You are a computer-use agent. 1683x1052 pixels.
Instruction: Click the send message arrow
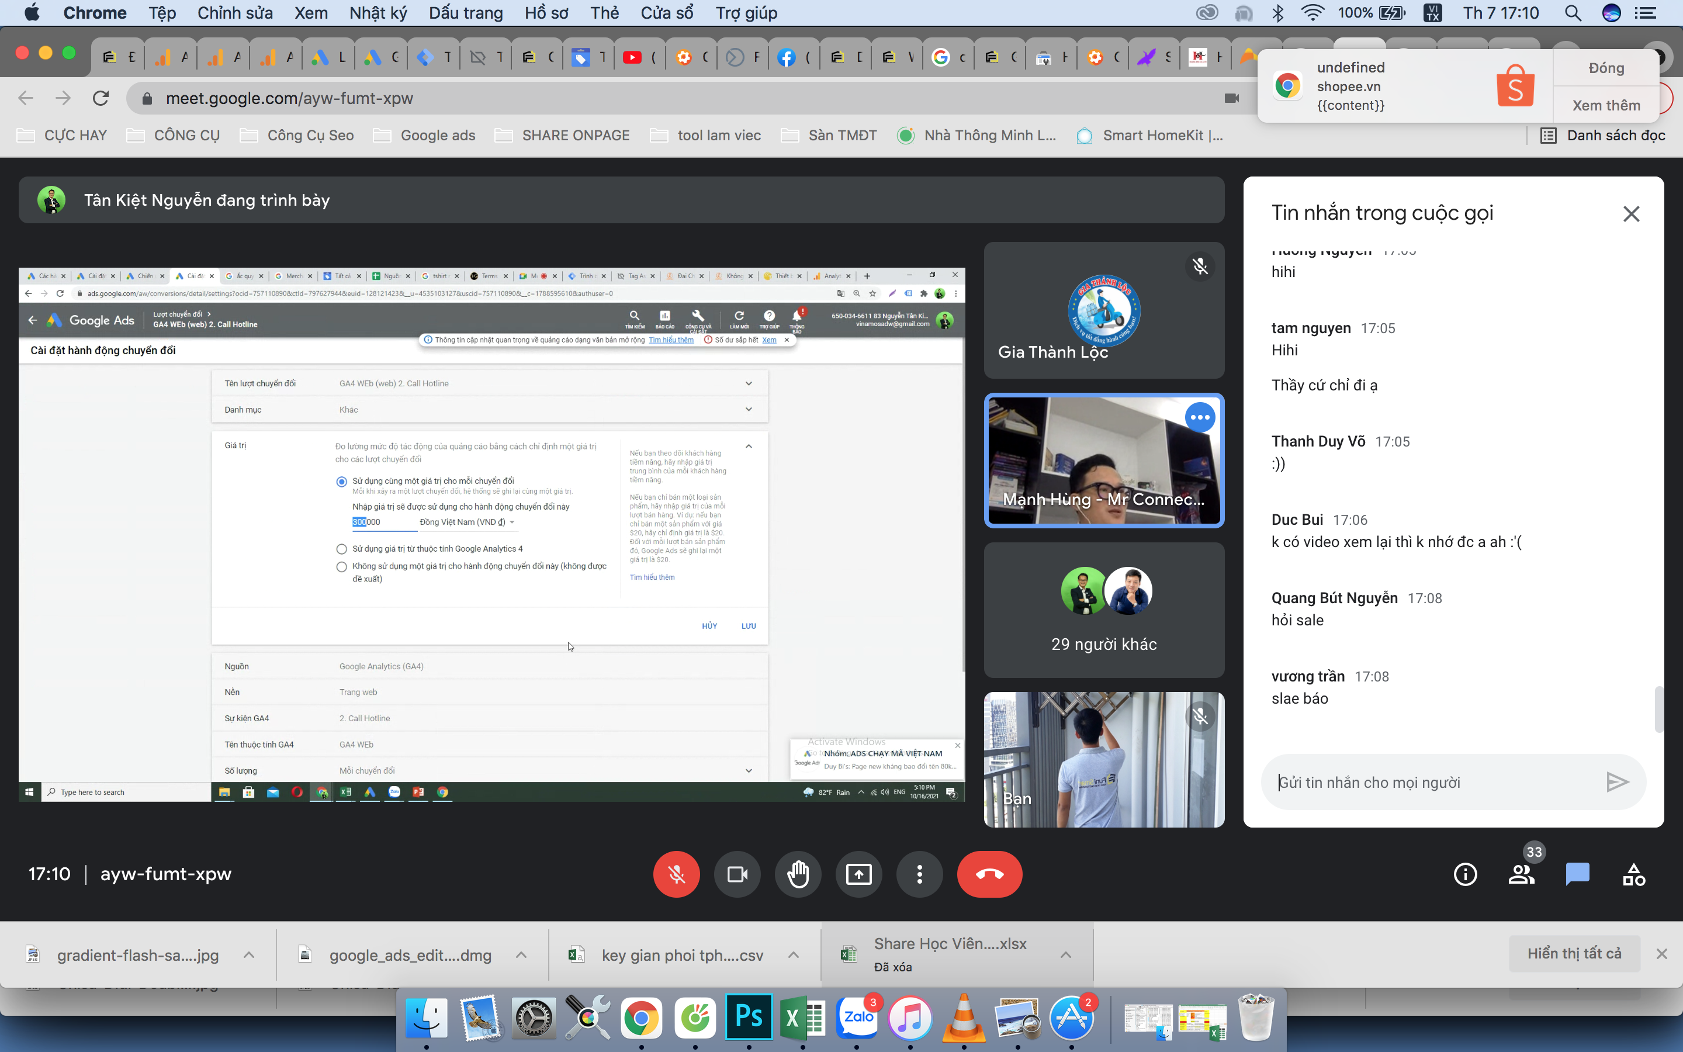point(1618,782)
